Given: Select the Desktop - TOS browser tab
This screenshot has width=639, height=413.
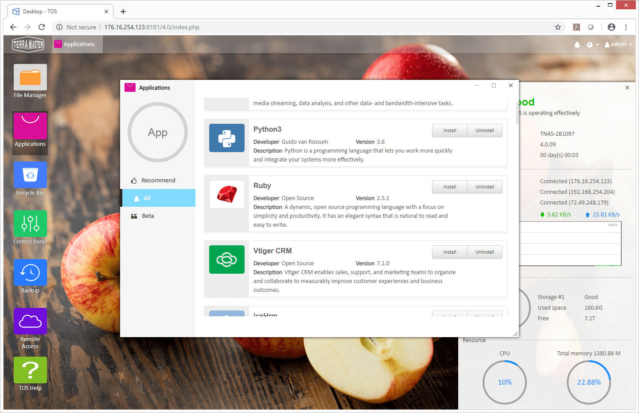Looking at the screenshot, I should click(x=60, y=12).
